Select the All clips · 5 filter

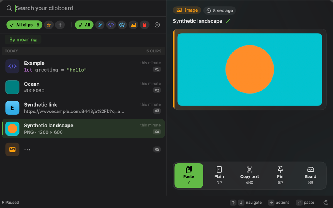(24, 25)
